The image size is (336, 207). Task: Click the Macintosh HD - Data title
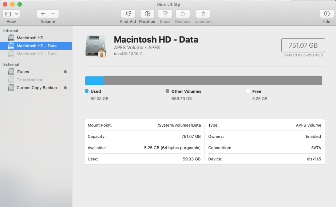(x=156, y=40)
